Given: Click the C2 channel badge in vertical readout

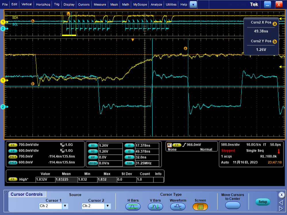Looking at the screenshot, I should [13, 151].
